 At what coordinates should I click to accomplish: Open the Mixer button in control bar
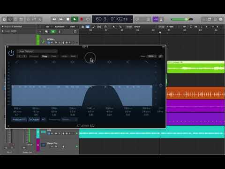(x=34, y=19)
